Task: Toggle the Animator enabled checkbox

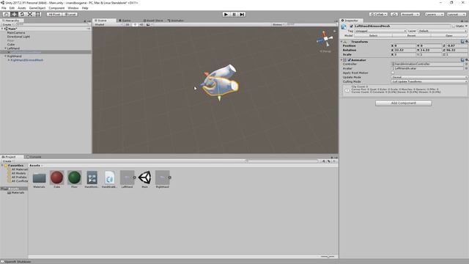Action: click(349, 60)
